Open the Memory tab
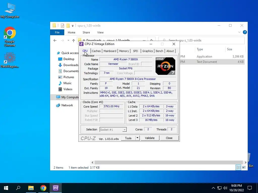This screenshot has width=258, height=193. [124, 51]
